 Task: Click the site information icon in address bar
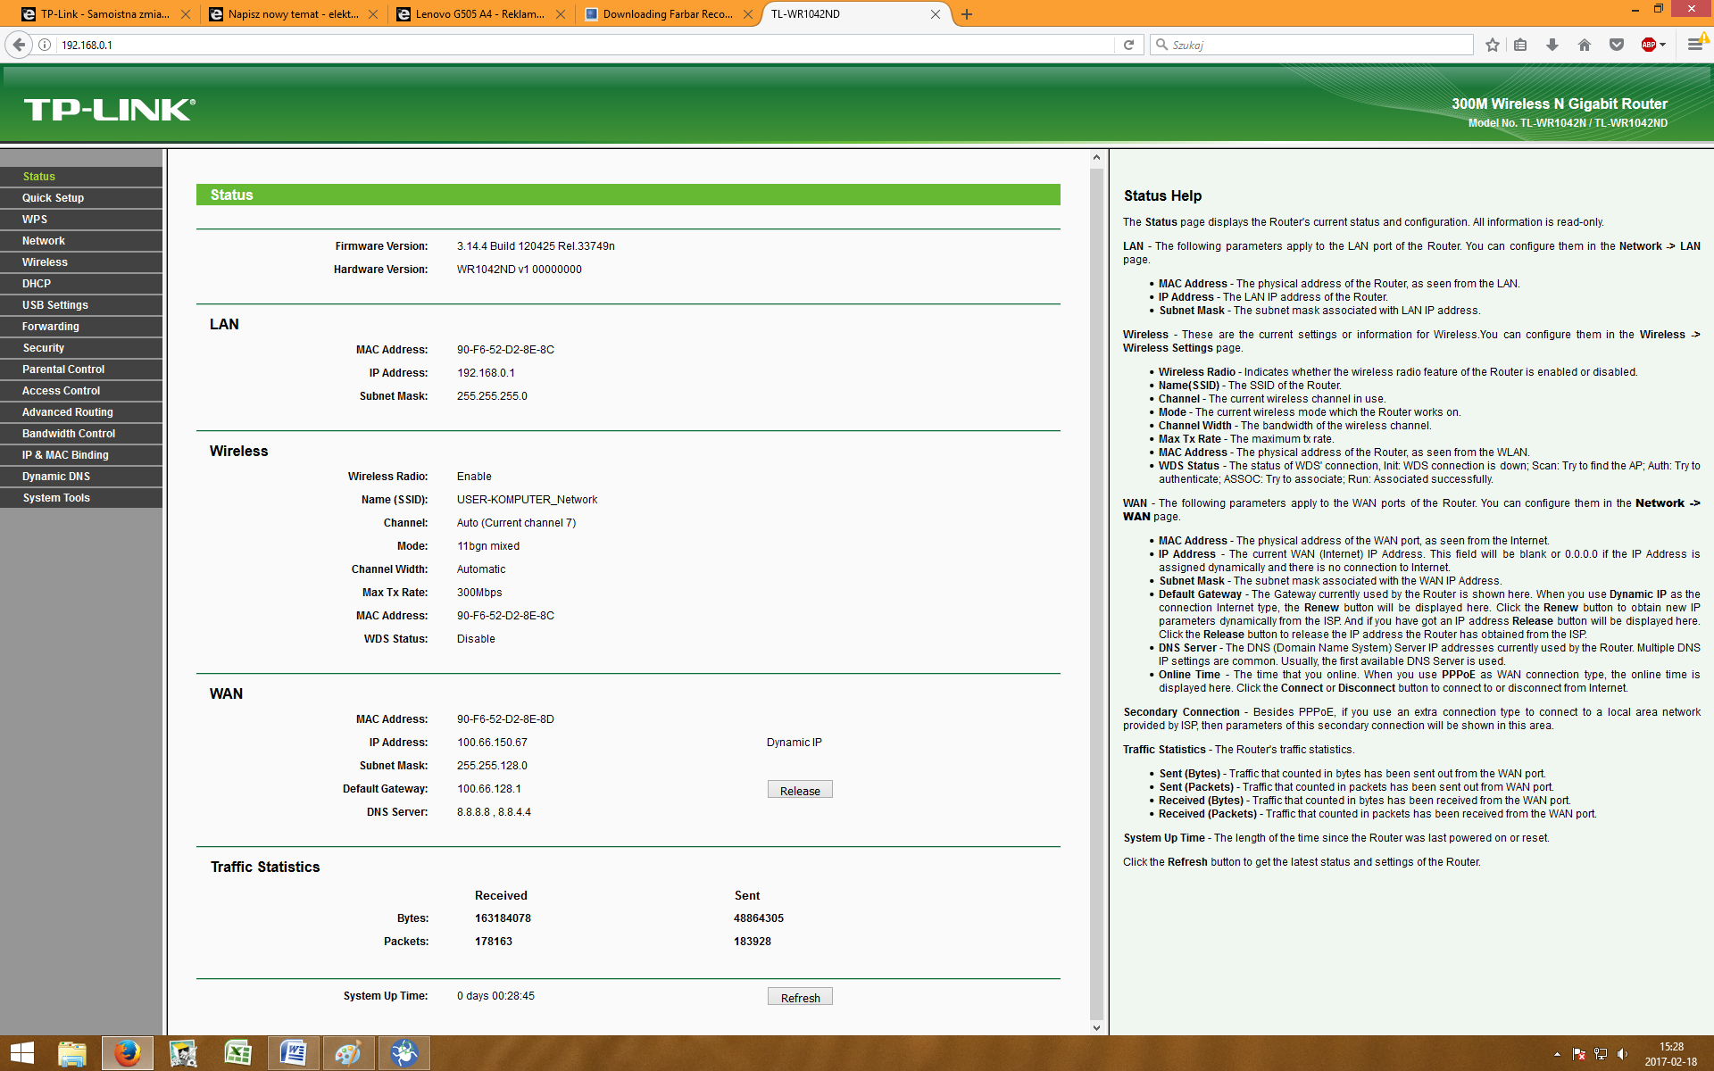click(45, 45)
